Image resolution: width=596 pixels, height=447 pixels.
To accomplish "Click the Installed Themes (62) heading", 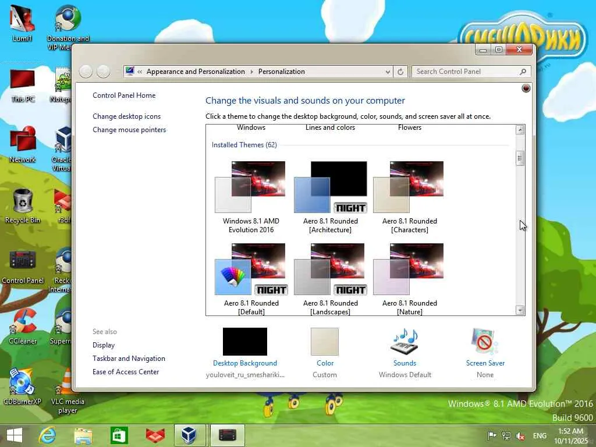I will pos(244,145).
